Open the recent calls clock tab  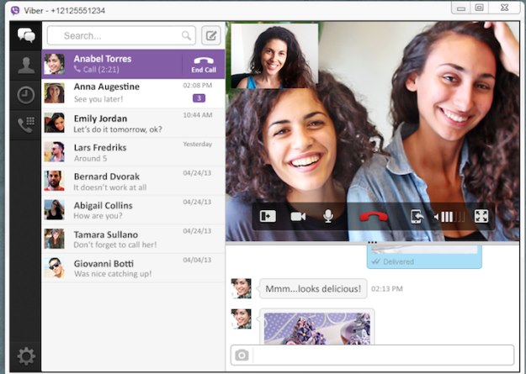click(26, 95)
